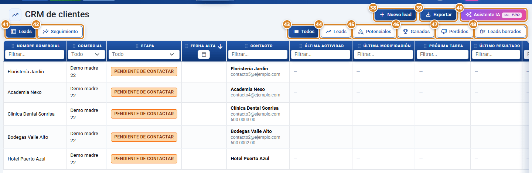The height and width of the screenshot is (173, 532).
Task: Click phone number 600 0002 00
Action: (x=243, y=143)
